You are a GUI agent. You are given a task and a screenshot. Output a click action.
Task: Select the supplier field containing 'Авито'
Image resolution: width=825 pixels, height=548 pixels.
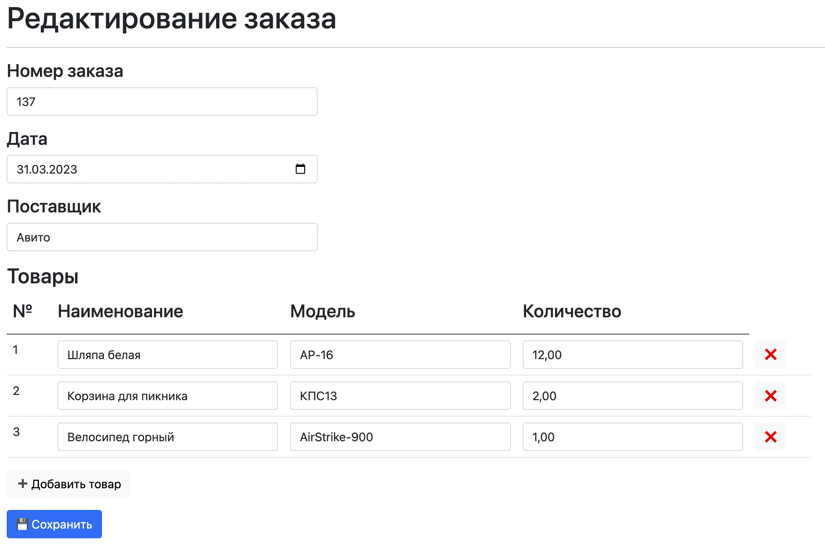[x=162, y=237]
